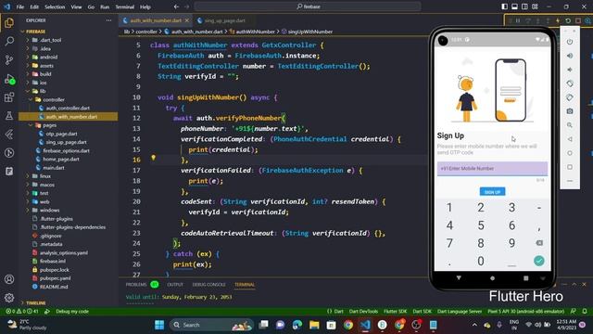
Task: Open the Selection menu
Action: (x=55, y=6)
